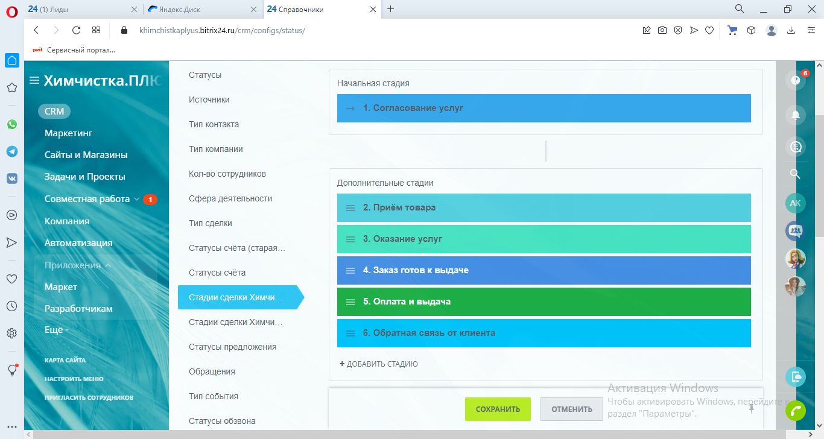The width and height of the screenshot is (824, 439).
Task: Go back to the previous page
Action: (x=36, y=30)
